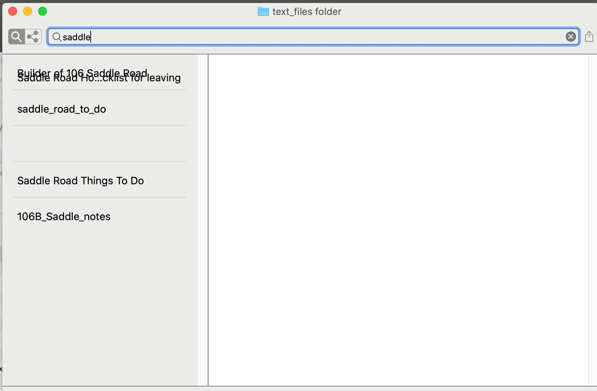Click the editor's right-edge scrollbar track
The width and height of the screenshot is (597, 391).
point(592,220)
